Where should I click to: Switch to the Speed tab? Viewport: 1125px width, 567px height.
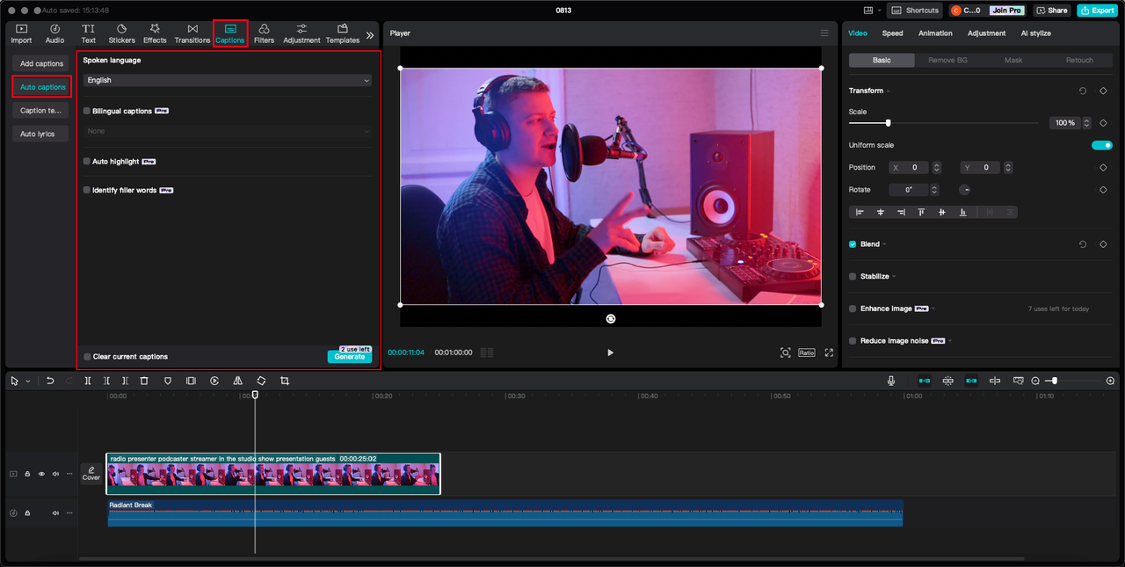pyautogui.click(x=892, y=33)
